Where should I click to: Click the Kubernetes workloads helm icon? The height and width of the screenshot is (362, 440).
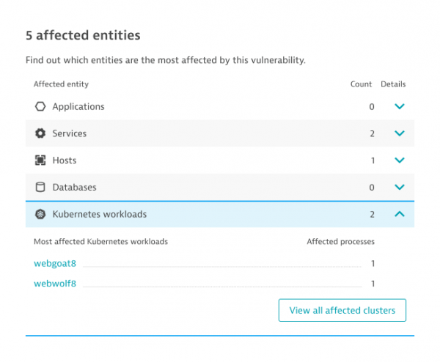(x=40, y=215)
